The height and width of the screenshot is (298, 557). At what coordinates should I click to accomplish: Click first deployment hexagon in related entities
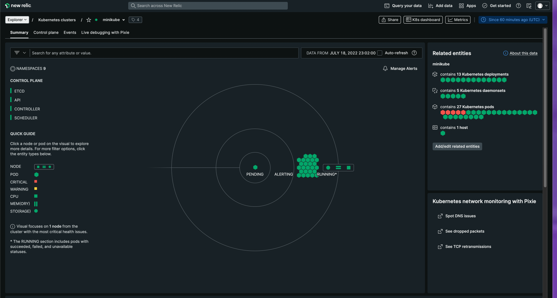click(x=443, y=80)
